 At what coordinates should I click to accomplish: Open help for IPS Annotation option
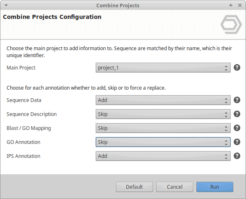tap(237, 156)
